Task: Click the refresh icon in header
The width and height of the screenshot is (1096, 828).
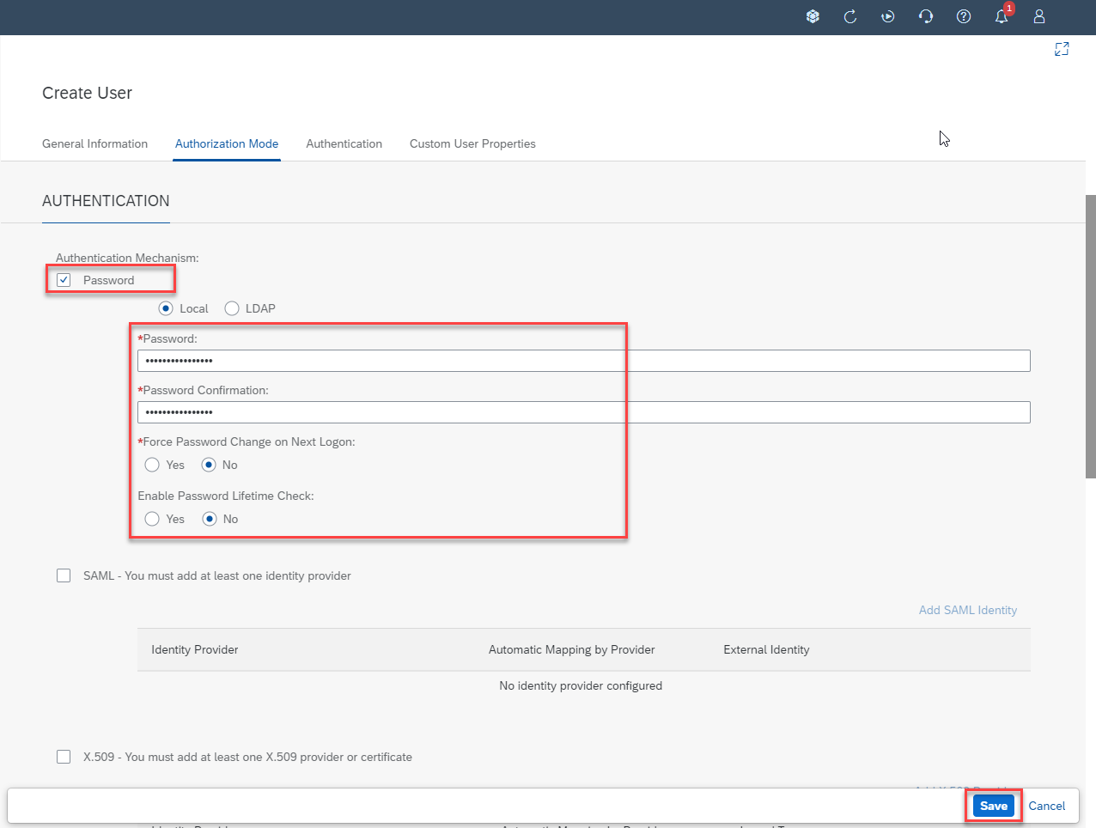Action: pos(850,16)
